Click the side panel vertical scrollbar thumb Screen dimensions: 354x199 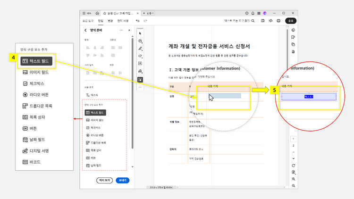tap(133, 93)
